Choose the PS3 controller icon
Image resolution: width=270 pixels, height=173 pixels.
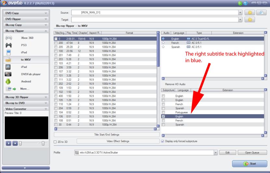[x=8, y=45]
